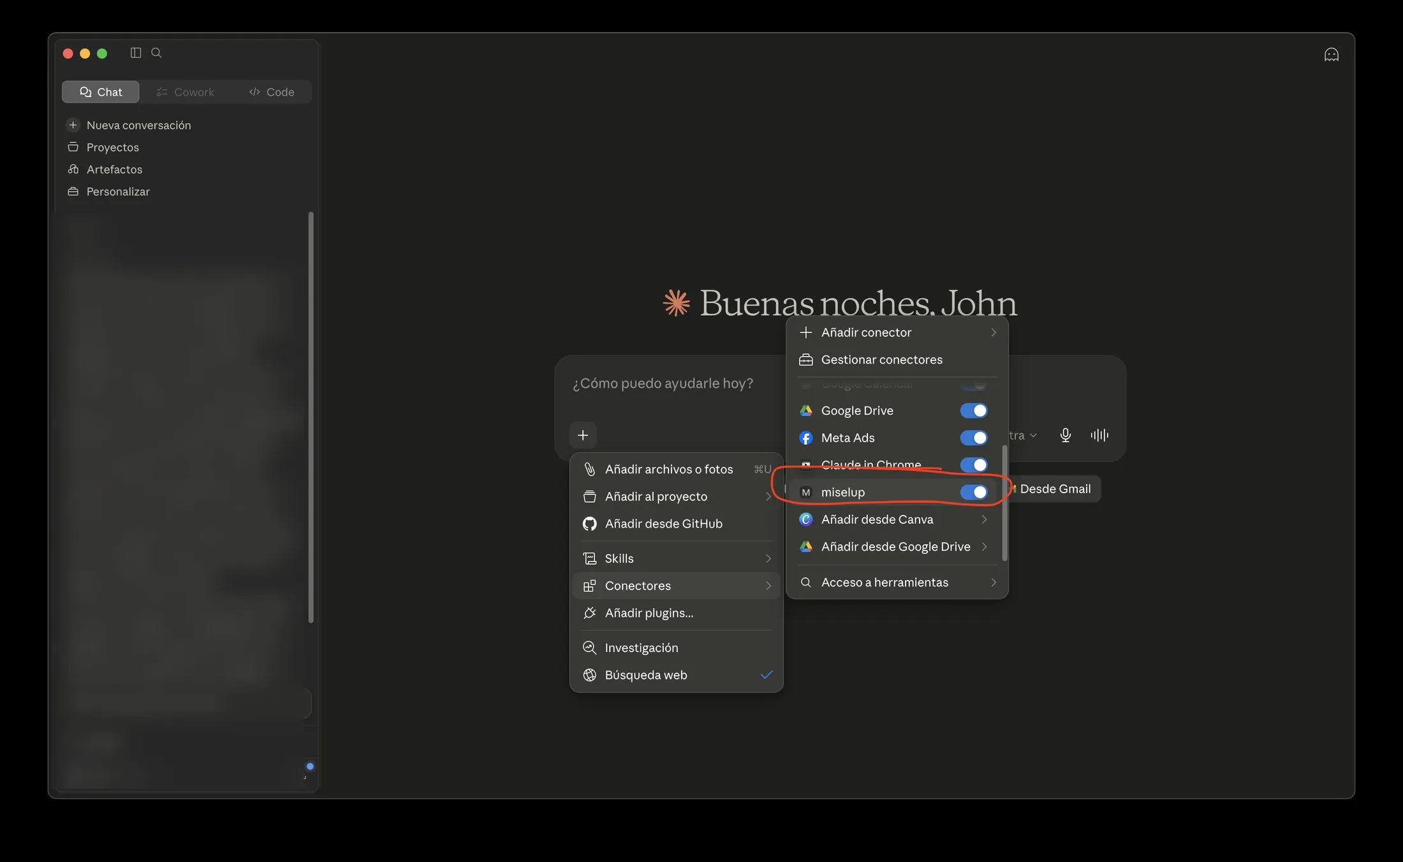Click the plus icon beside Añadir conector
Viewport: 1403px width, 862px height.
point(805,332)
